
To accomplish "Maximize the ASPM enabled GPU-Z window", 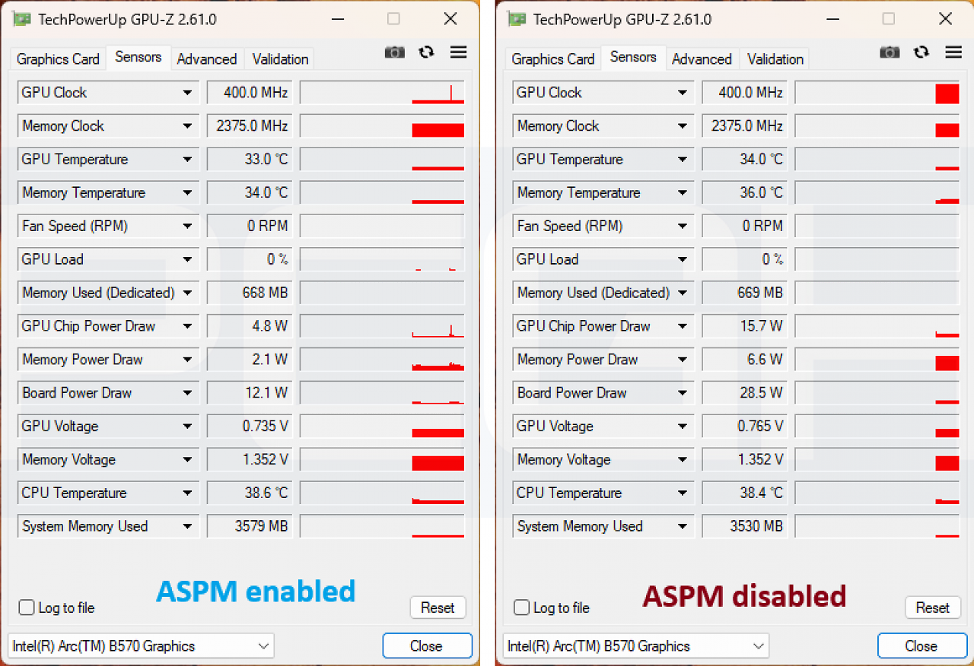I will coord(393,19).
